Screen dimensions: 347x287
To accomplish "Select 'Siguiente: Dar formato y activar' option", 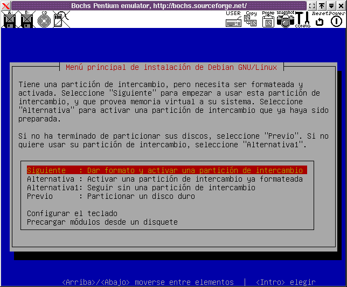I will pos(166,170).
